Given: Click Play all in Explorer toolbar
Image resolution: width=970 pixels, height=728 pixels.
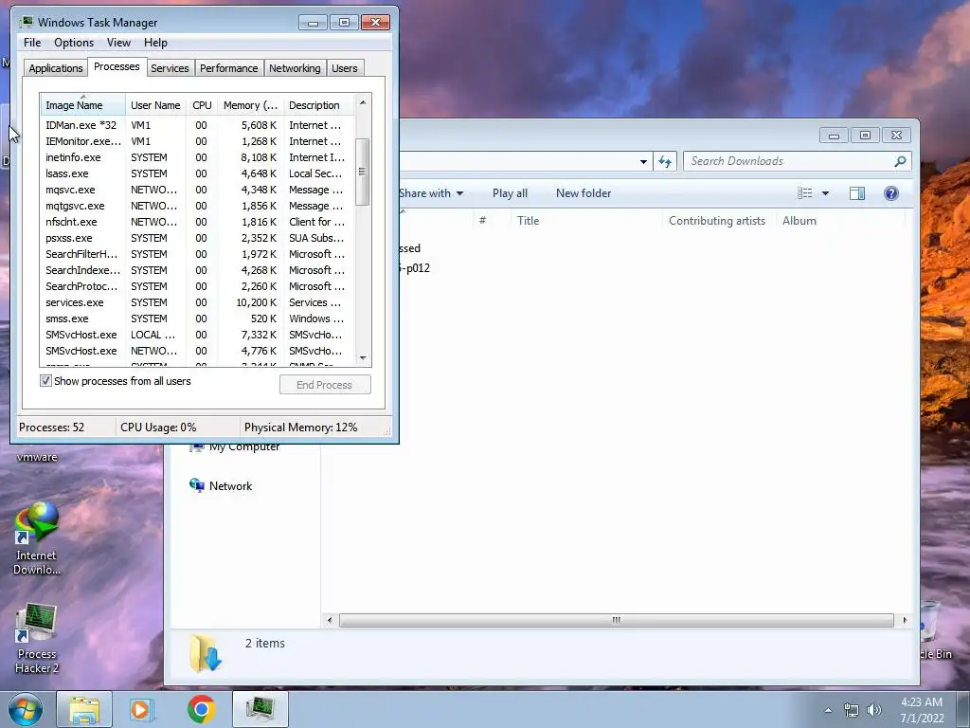Looking at the screenshot, I should pyautogui.click(x=510, y=193).
